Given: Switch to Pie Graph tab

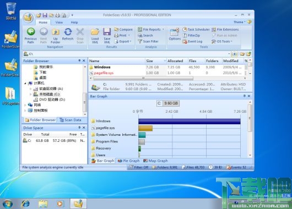Looking at the screenshot, I should coord(129,161).
